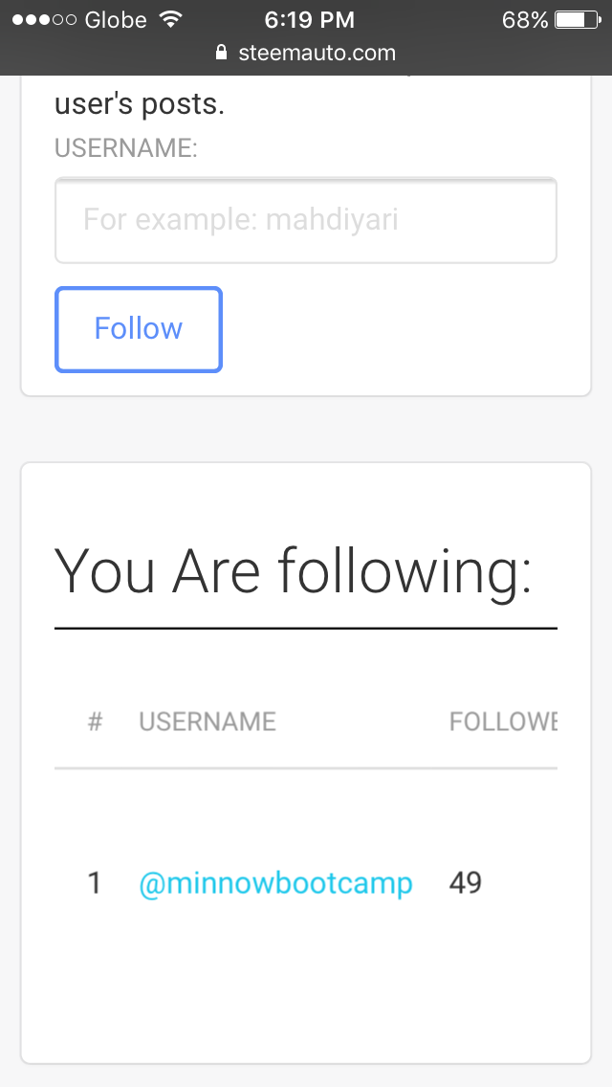612x1087 pixels.
Task: Click the divider line under the following heading
Action: pyautogui.click(x=306, y=629)
